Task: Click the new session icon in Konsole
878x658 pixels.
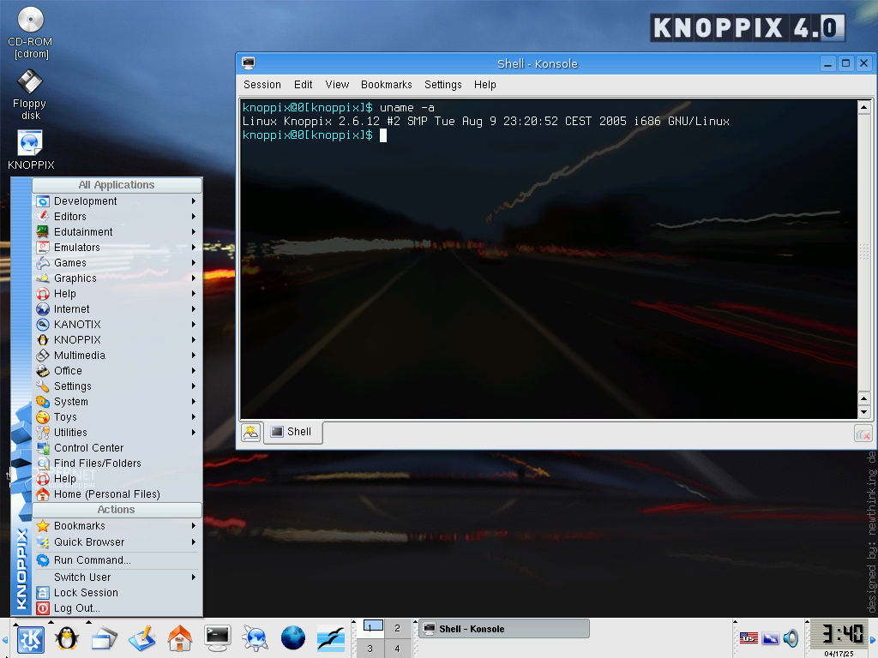Action: tap(251, 433)
